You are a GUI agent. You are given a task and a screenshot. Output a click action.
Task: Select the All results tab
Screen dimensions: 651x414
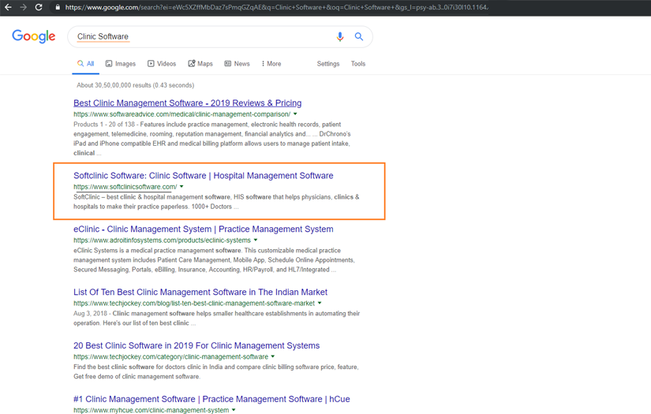tap(85, 63)
